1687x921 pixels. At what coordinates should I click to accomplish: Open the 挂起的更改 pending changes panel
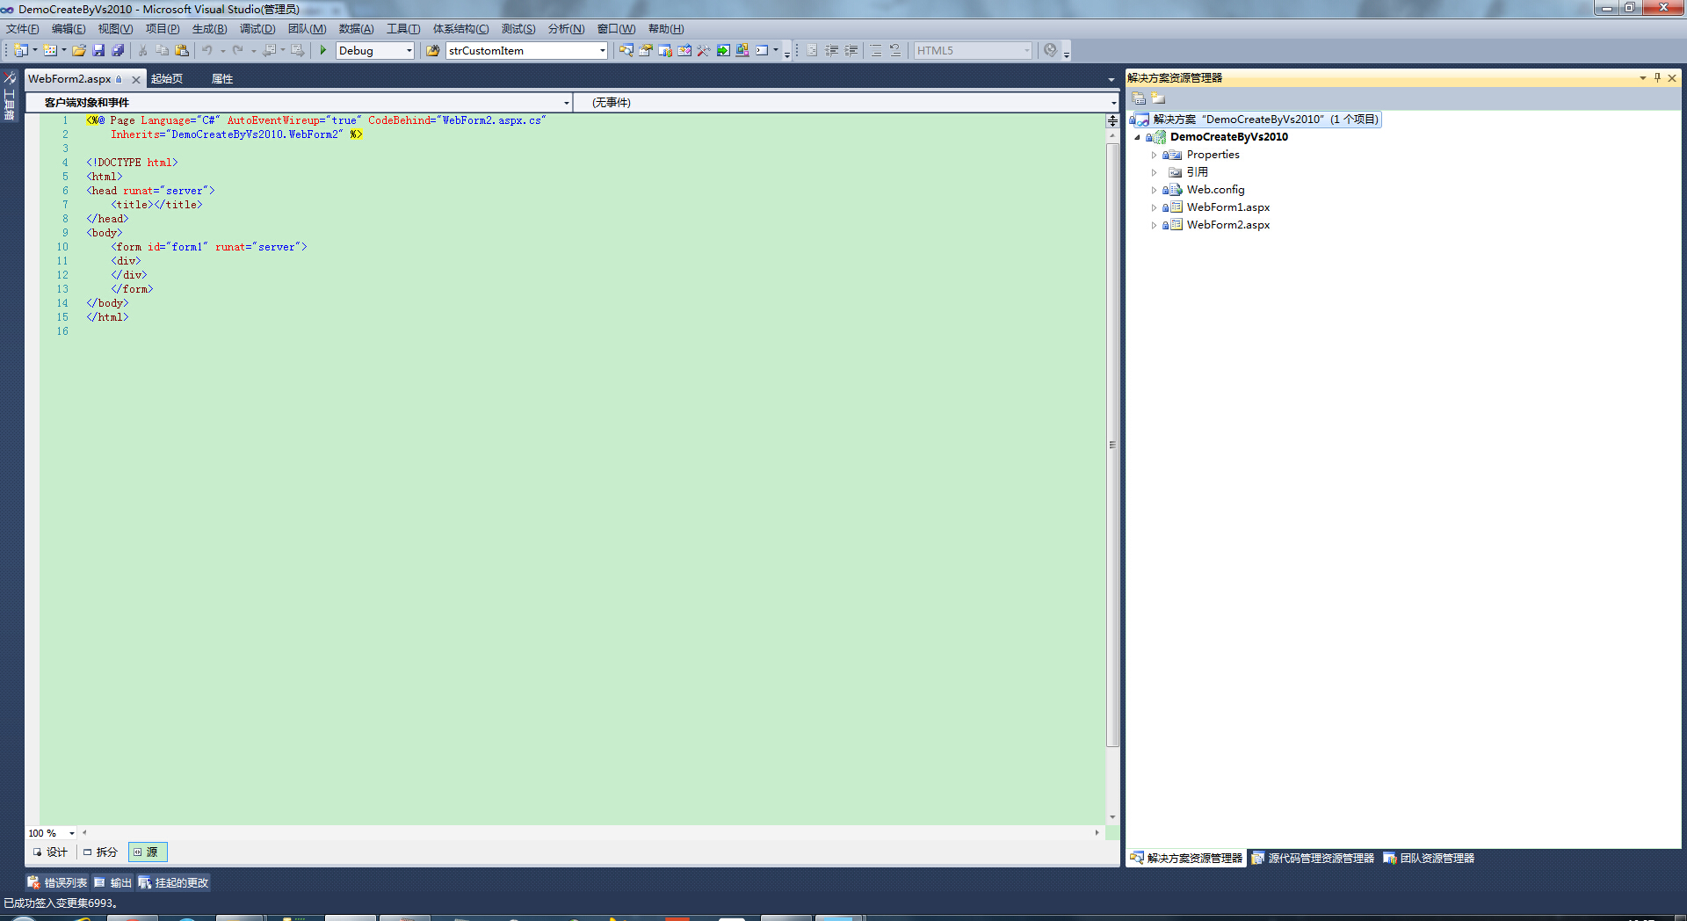174,882
